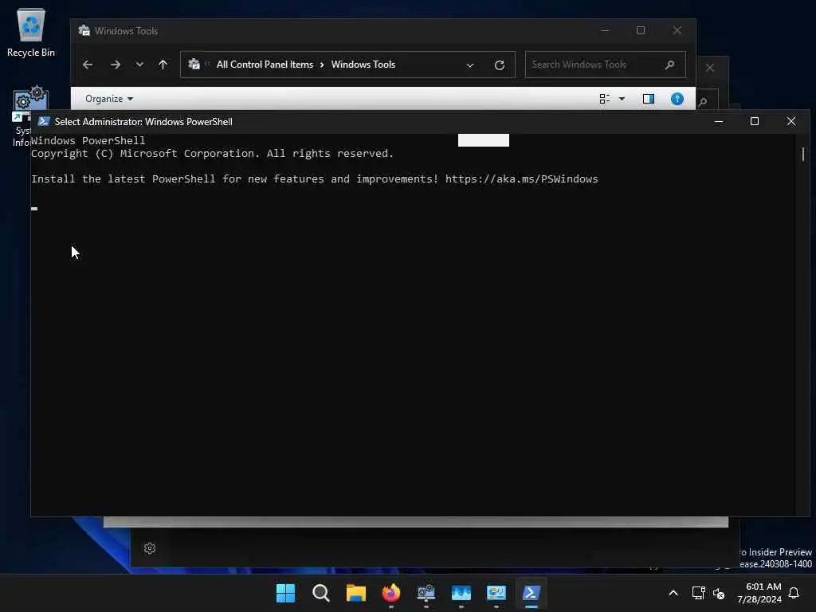This screenshot has width=816, height=612.
Task: Open the blue monitor graph taskbar app
Action: coord(461,593)
